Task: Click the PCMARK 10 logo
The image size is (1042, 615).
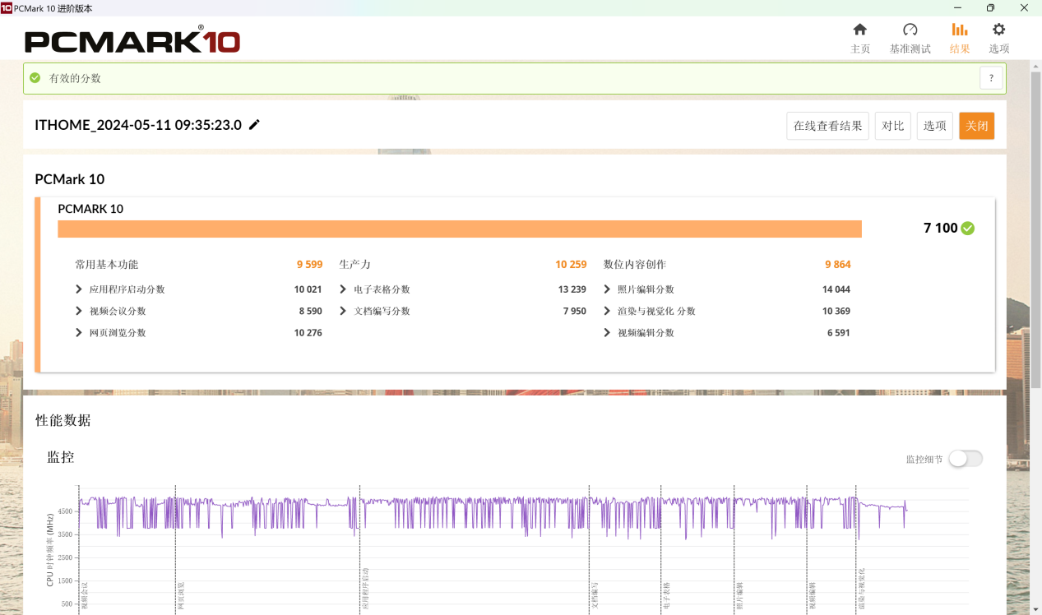Action: pyautogui.click(x=132, y=39)
